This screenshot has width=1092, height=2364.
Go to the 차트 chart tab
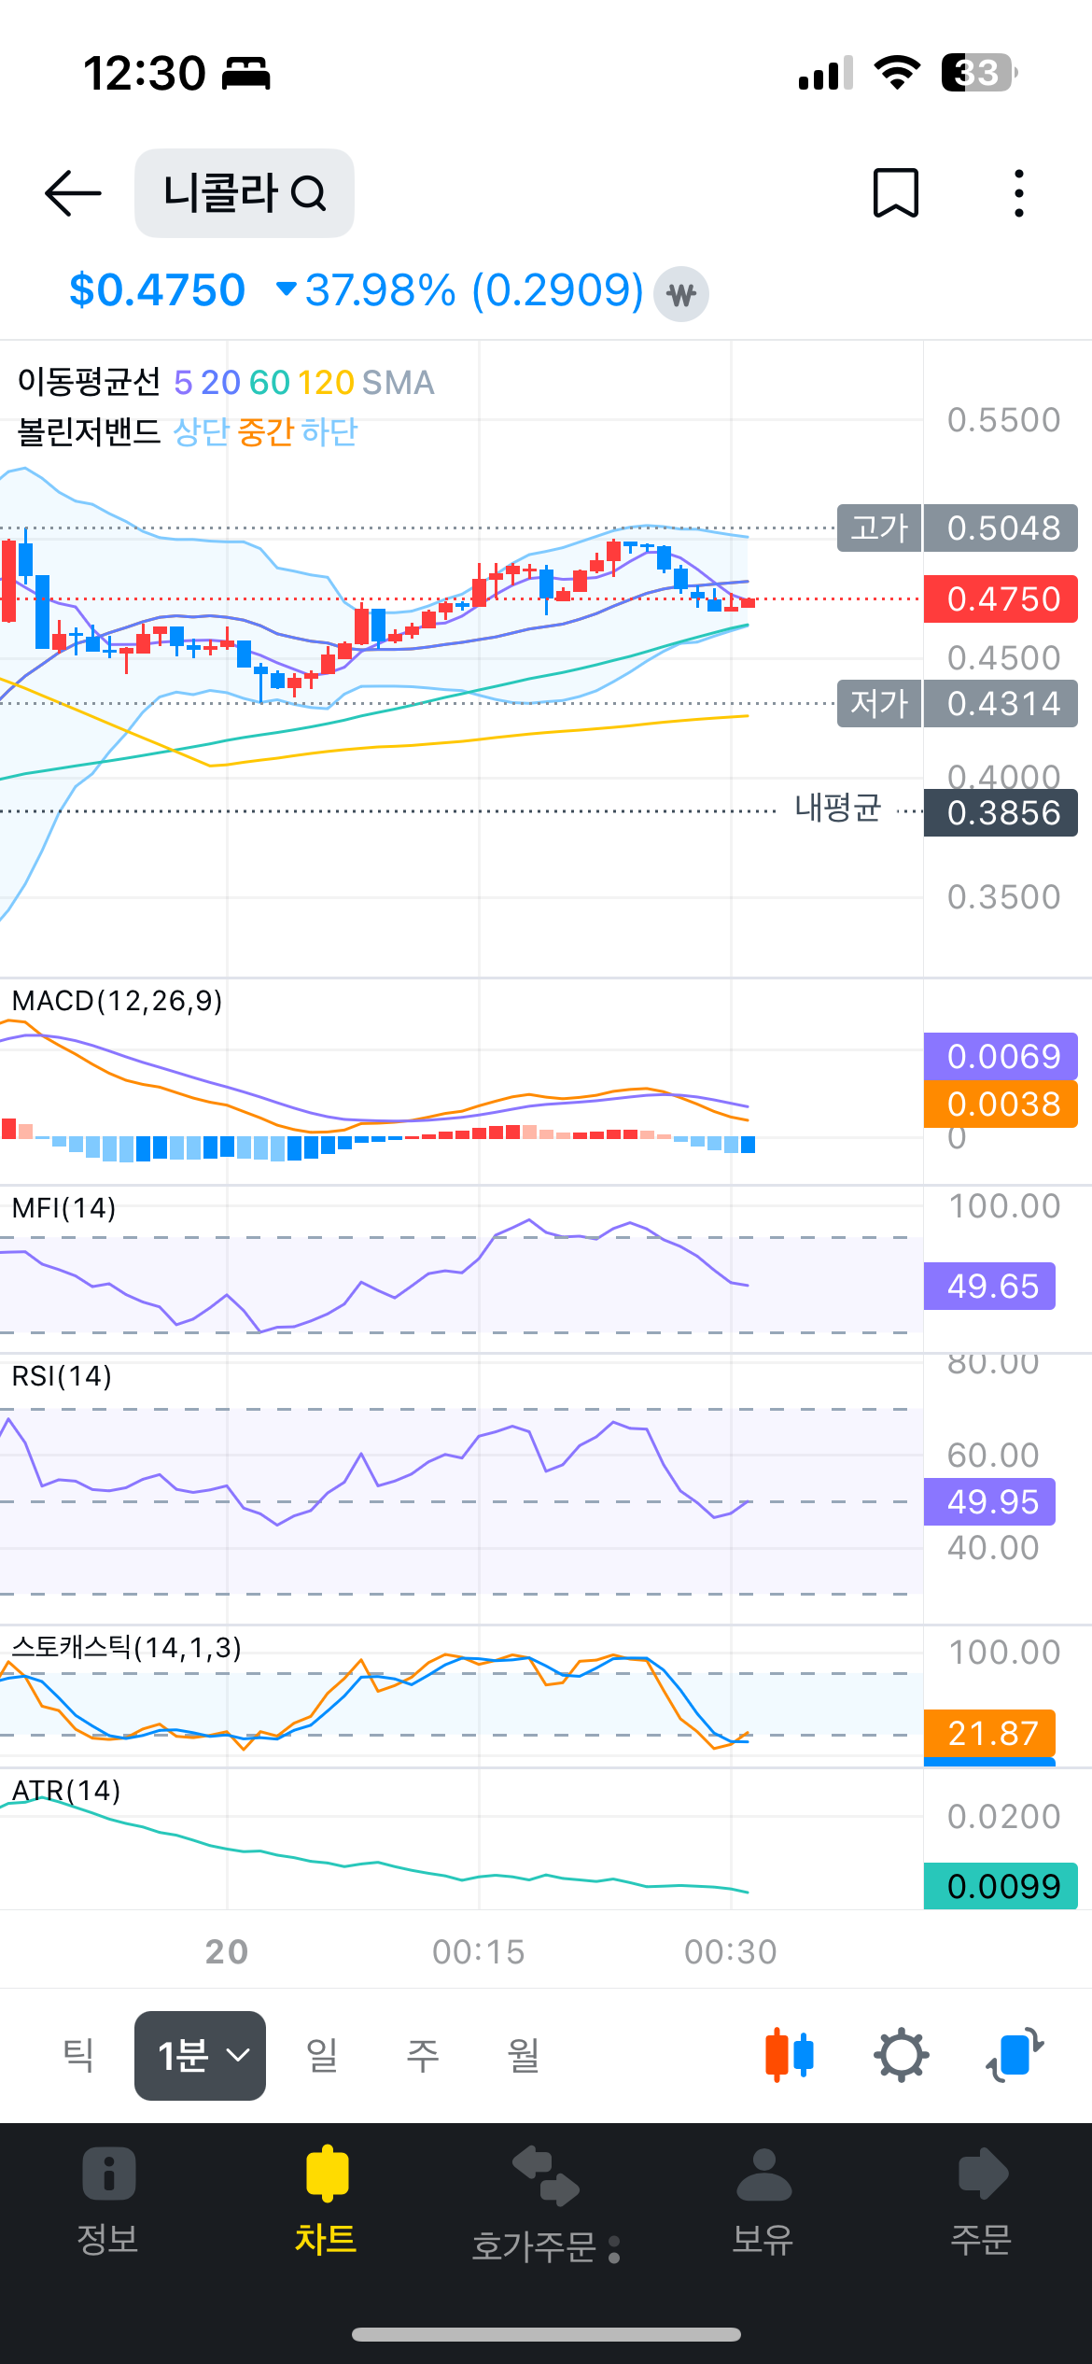point(327,2202)
